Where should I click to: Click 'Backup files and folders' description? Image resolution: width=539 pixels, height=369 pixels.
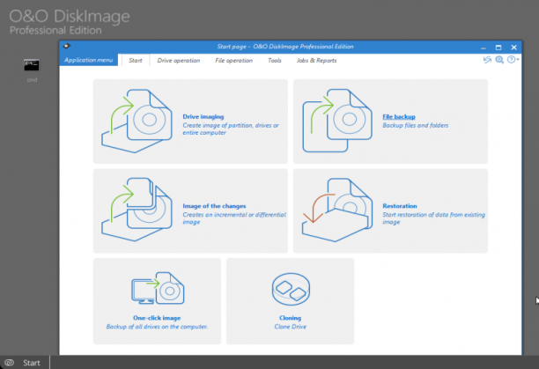coord(415,125)
